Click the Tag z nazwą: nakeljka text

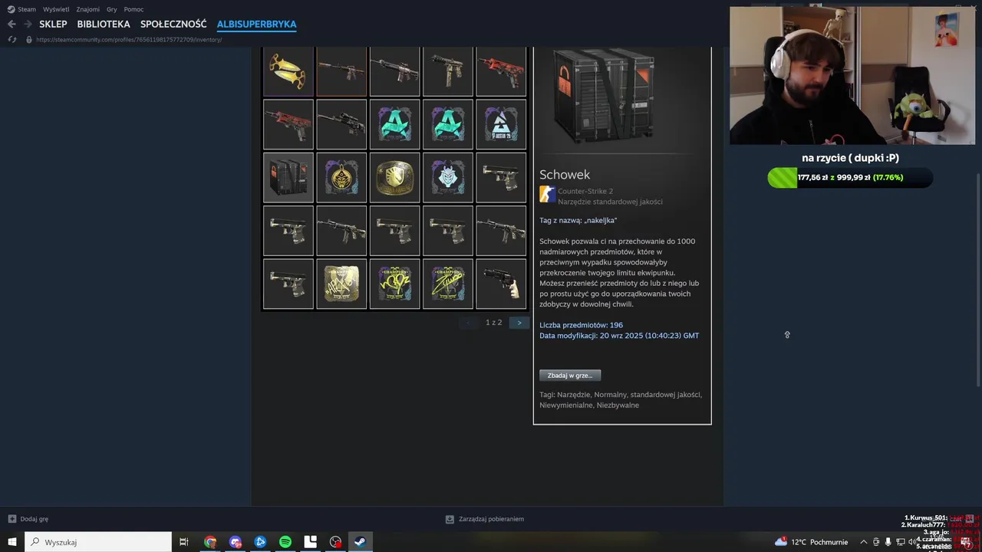click(578, 220)
